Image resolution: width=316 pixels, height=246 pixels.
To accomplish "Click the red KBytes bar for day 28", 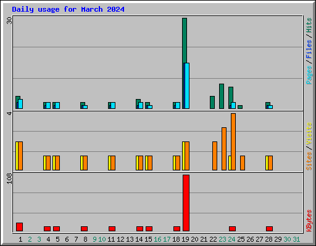I will click(x=269, y=229).
